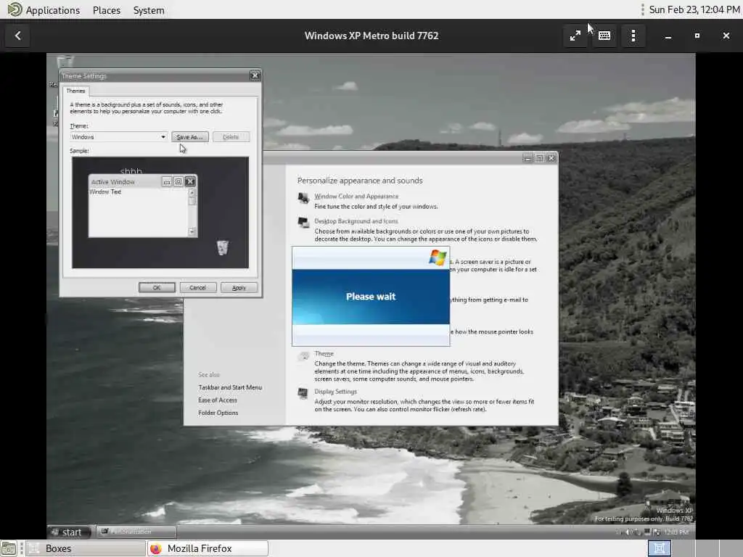Click the scroll down arrow in sample window
Viewport: 743px width, 557px height.
tap(192, 231)
